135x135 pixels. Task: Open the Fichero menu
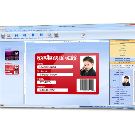(x=7, y=31)
